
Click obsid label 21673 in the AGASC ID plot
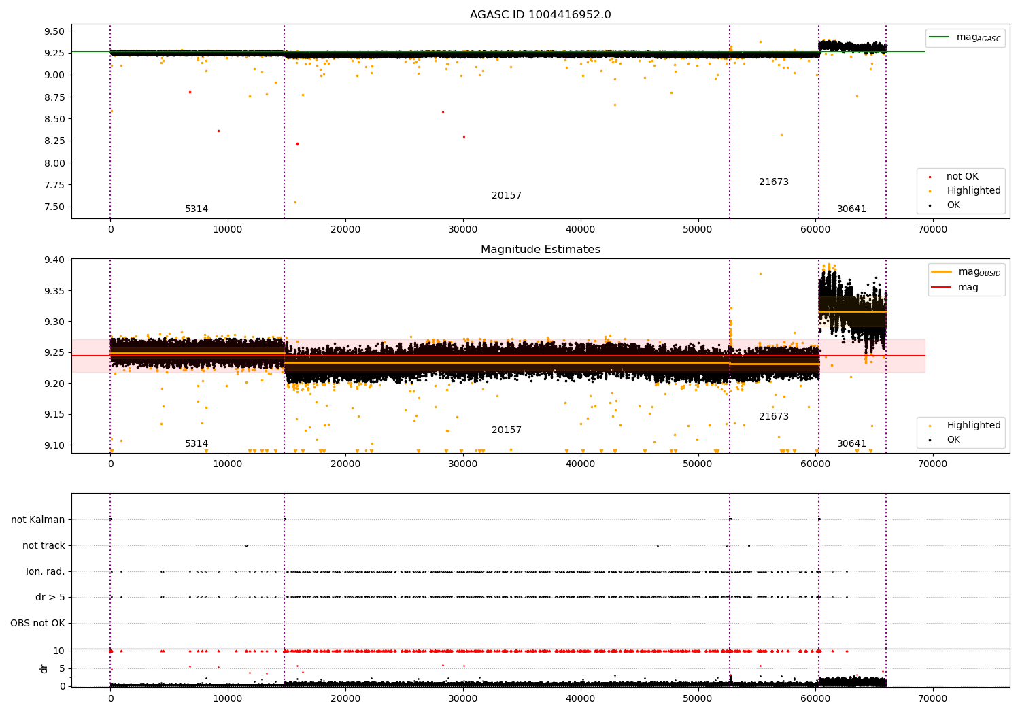point(774,182)
